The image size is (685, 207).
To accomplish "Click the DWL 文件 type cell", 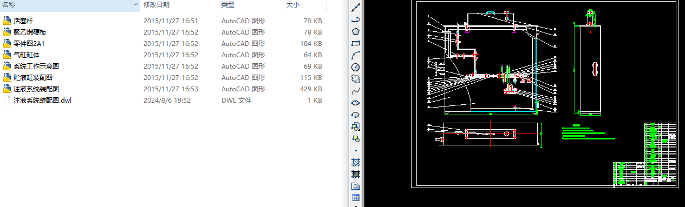I will (237, 101).
